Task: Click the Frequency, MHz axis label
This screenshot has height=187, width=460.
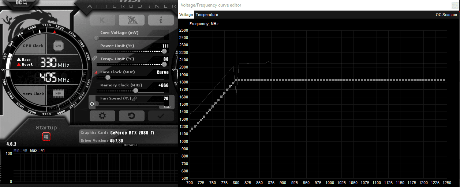Action: 204,24
